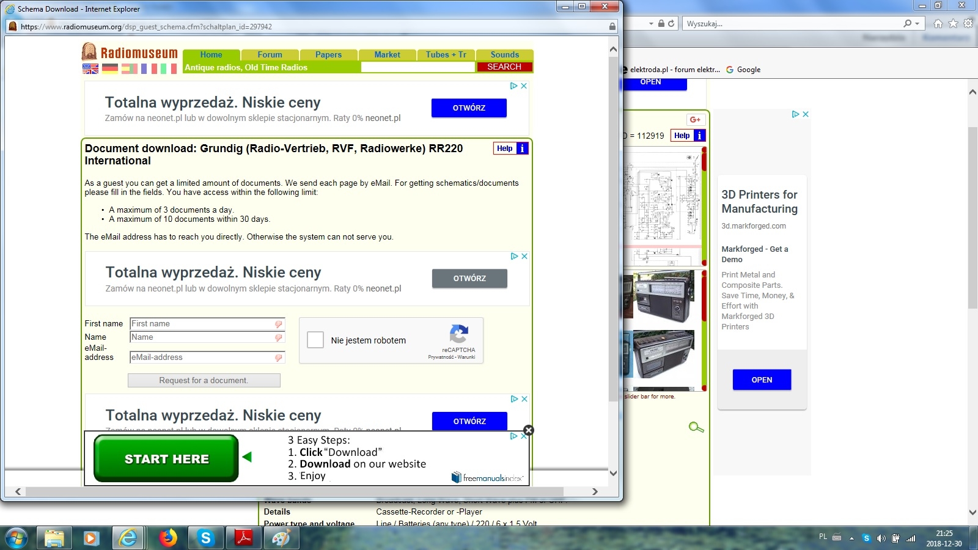Switch language with the French flag

click(x=149, y=69)
